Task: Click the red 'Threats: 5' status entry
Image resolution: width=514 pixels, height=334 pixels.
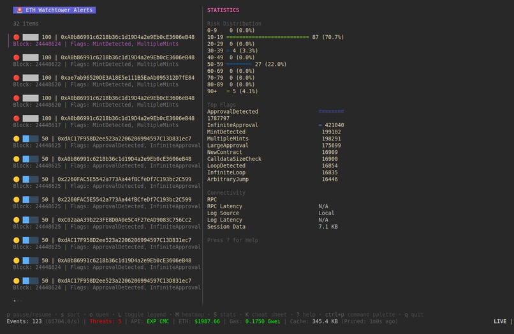Action: click(105, 321)
